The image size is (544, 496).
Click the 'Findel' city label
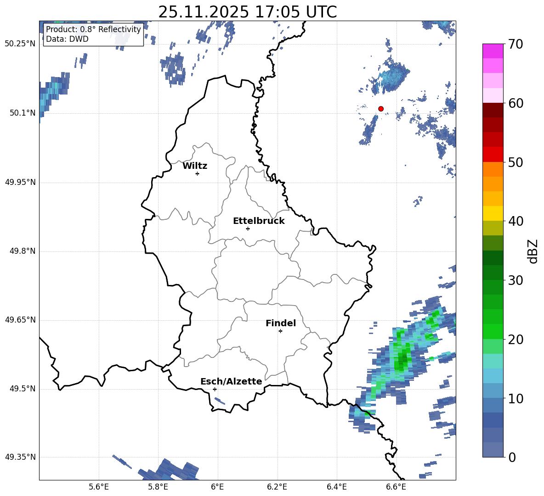281,323
